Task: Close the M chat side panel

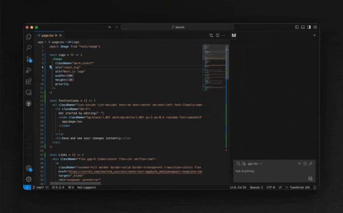Action: click(315, 35)
